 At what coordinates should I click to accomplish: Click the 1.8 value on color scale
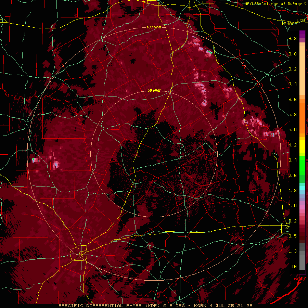click(293, 191)
